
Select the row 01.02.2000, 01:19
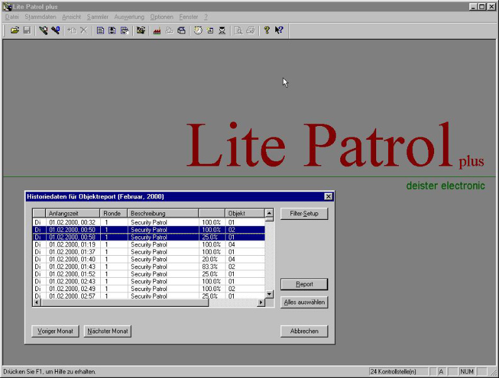pyautogui.click(x=149, y=244)
